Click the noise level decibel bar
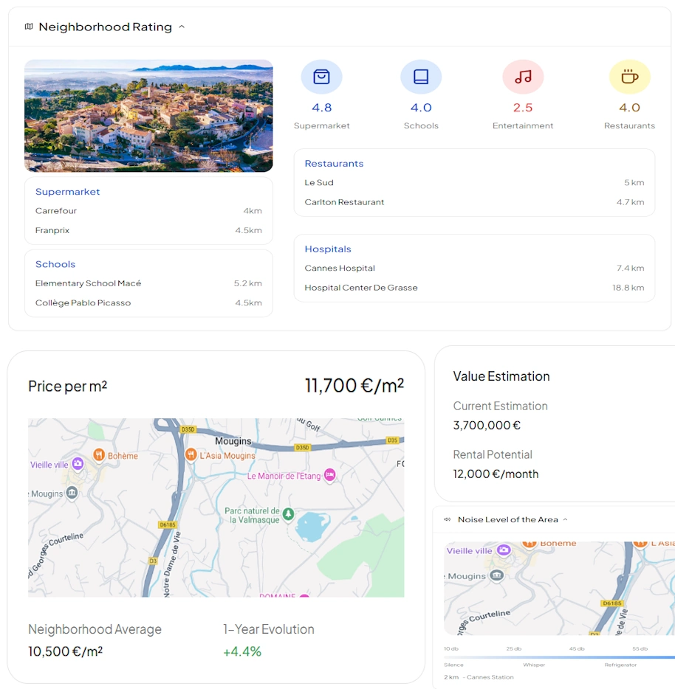The image size is (675, 689). (559, 657)
